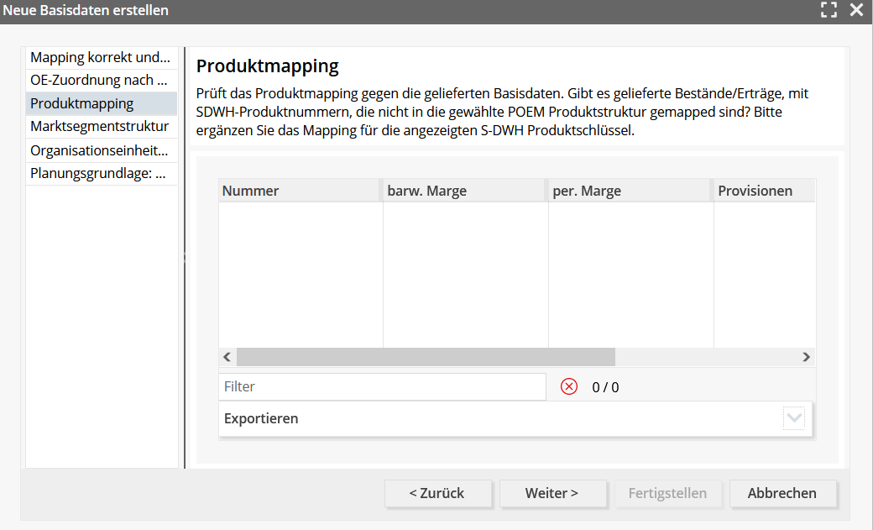Open the Organisationseinheit... step
Viewport: 873px width, 530px height.
pyautogui.click(x=102, y=150)
